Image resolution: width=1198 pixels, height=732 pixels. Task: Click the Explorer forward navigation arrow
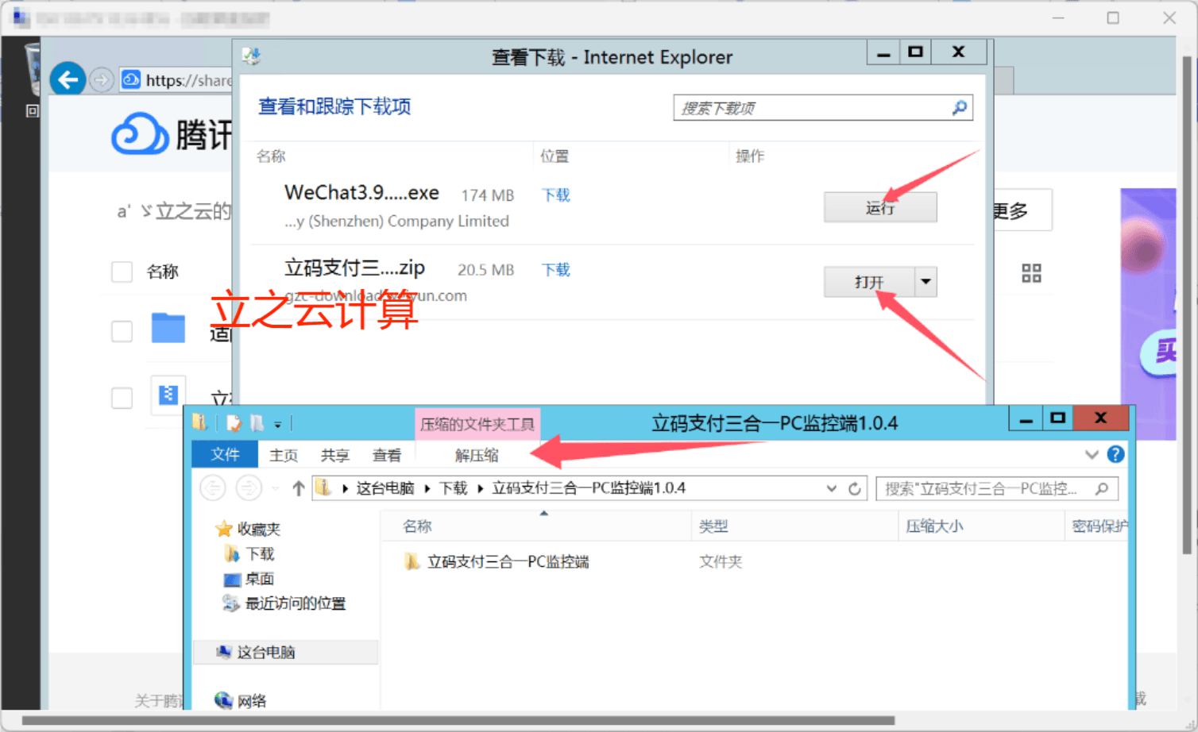click(x=249, y=487)
